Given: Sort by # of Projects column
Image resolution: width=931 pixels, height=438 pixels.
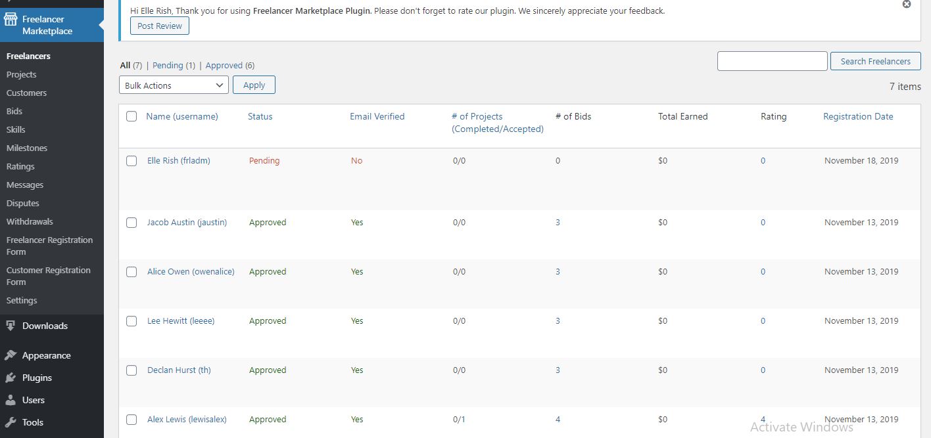Looking at the screenshot, I should [x=498, y=123].
